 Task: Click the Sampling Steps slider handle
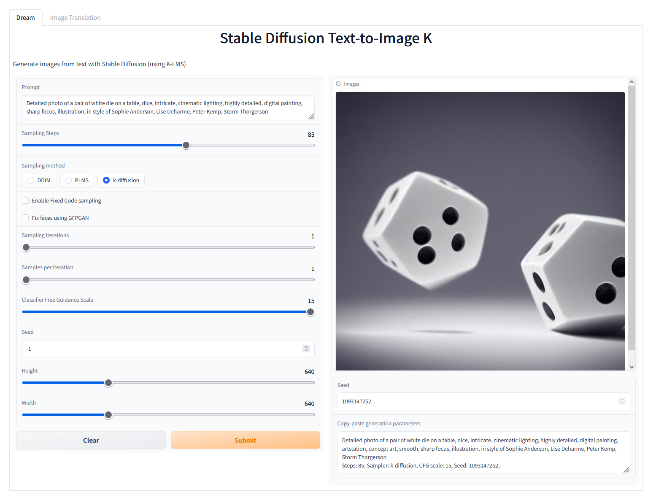pos(186,145)
